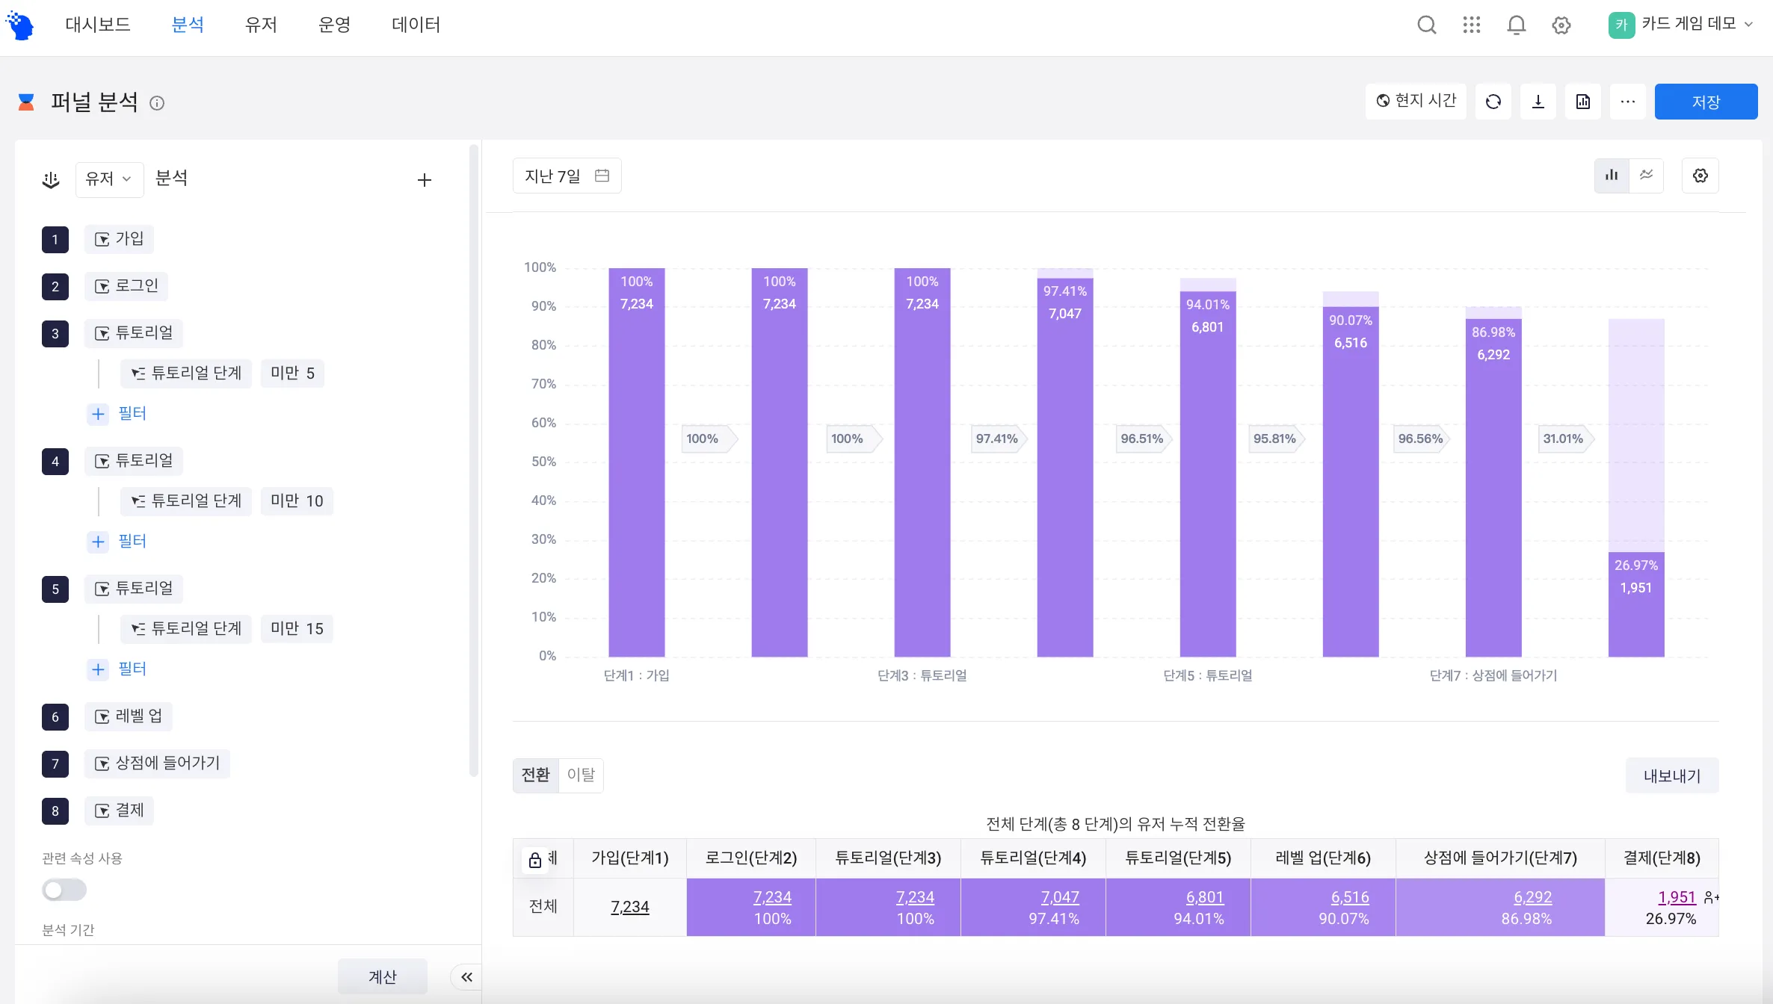
Task: Open the notifications bell icon
Action: 1517,25
